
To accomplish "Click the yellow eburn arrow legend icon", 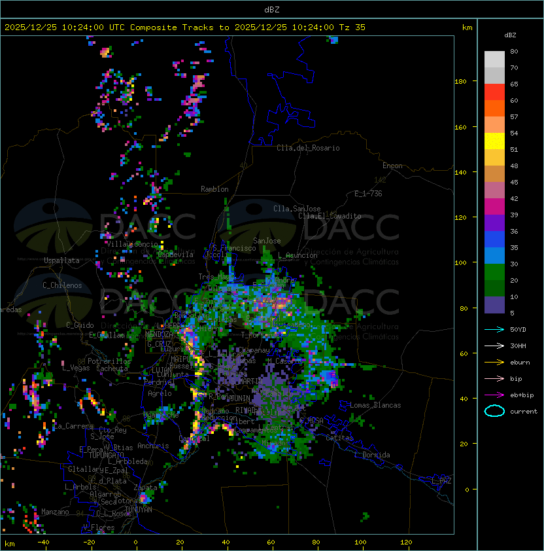I will [x=494, y=363].
